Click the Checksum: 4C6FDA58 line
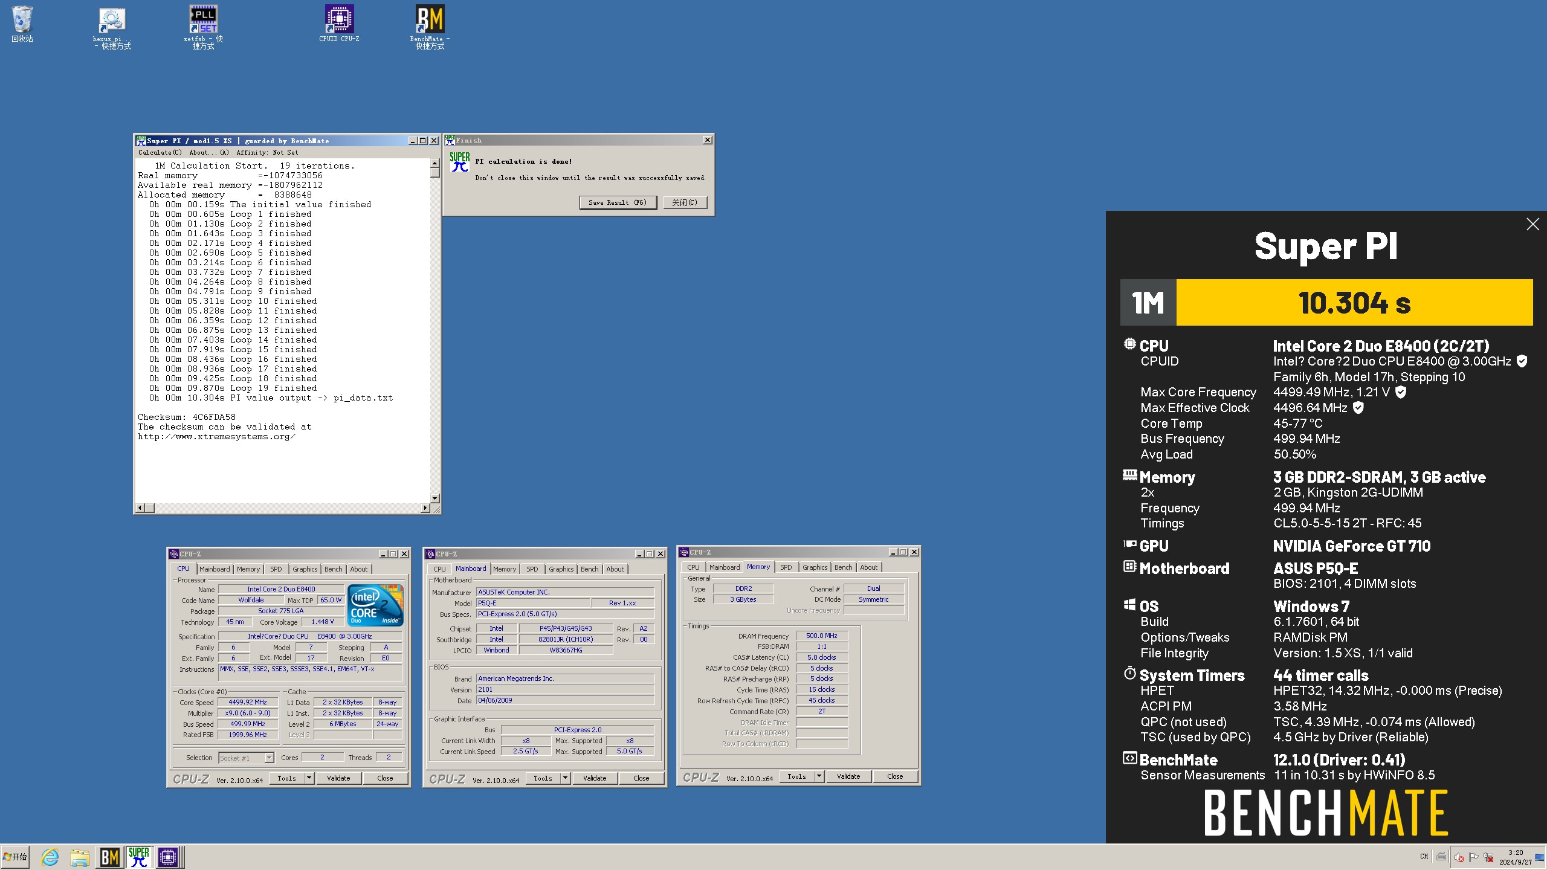This screenshot has width=1547, height=870. 187,417
